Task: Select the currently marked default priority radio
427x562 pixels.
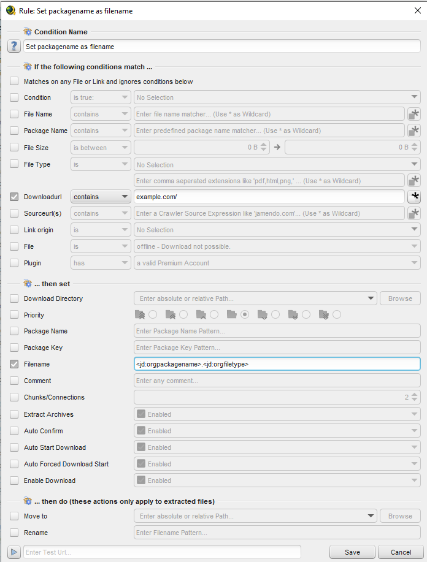Action: 245,315
